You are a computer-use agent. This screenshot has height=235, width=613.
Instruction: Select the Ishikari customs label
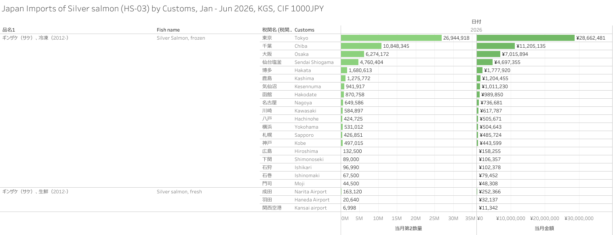pyautogui.click(x=304, y=167)
